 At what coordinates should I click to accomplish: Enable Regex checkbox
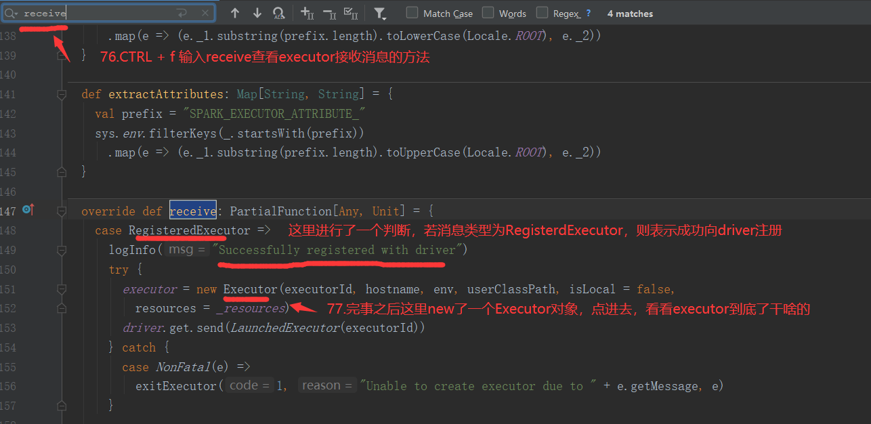click(542, 13)
